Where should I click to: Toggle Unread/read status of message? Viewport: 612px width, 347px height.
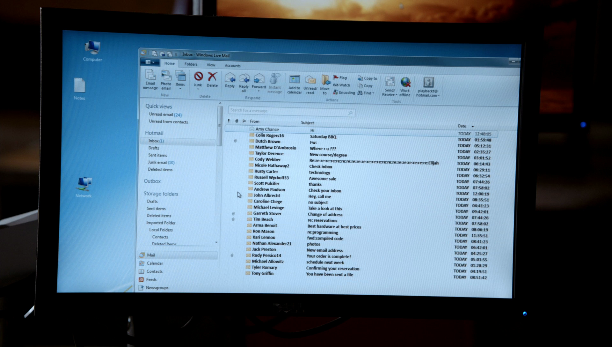click(310, 81)
